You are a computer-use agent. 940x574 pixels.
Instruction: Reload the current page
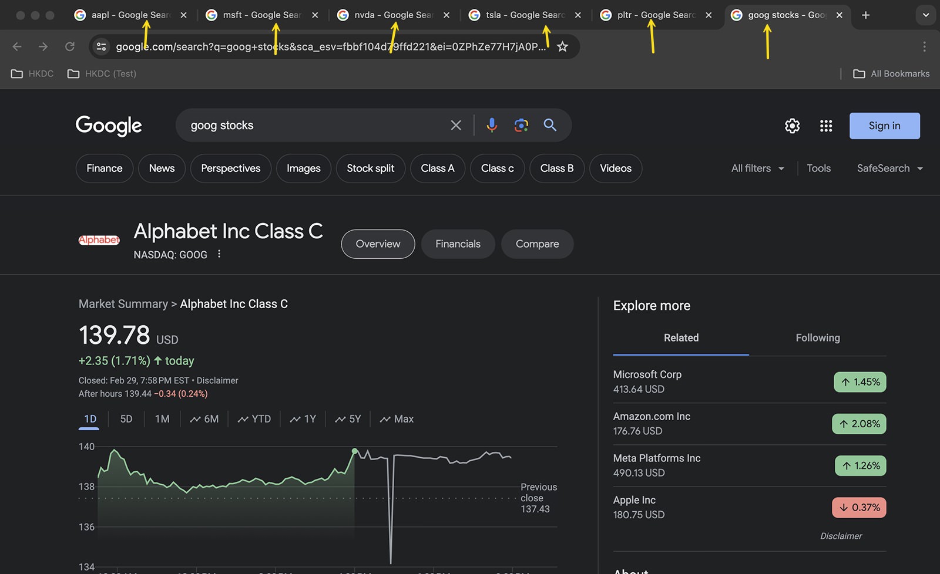[x=69, y=46]
